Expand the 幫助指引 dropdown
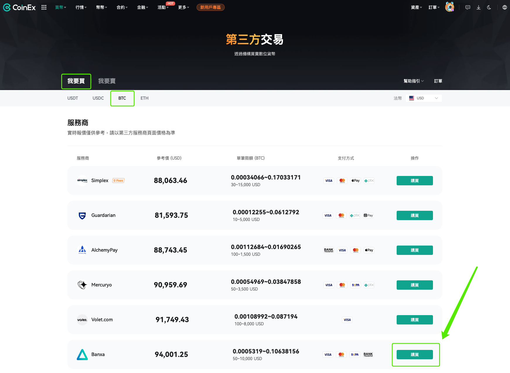Viewport: 510px width, 373px height. 414,81
